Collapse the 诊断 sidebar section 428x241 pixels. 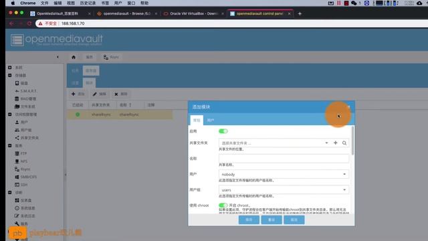[x=10, y=192]
